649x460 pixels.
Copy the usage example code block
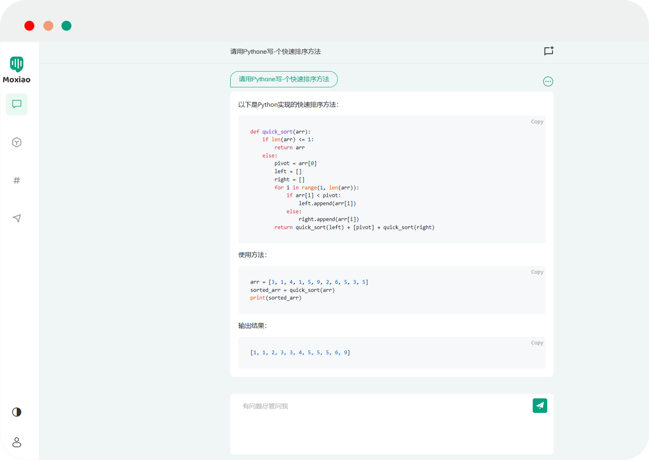537,272
